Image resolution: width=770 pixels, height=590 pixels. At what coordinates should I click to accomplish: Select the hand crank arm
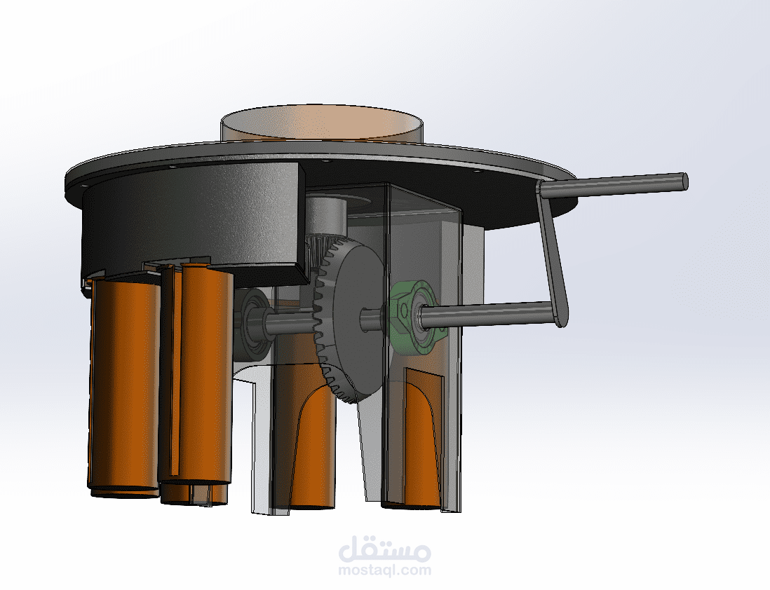[x=553, y=254]
